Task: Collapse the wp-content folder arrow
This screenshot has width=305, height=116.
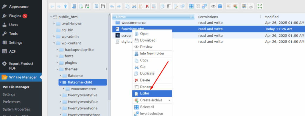Action: (54, 43)
